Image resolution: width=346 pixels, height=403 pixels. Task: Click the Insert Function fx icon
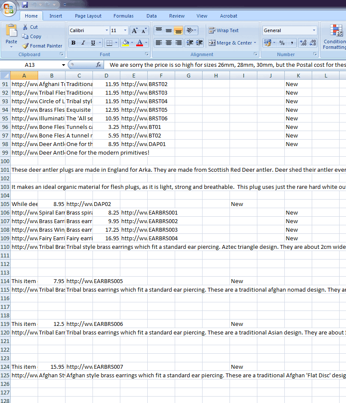click(x=98, y=65)
